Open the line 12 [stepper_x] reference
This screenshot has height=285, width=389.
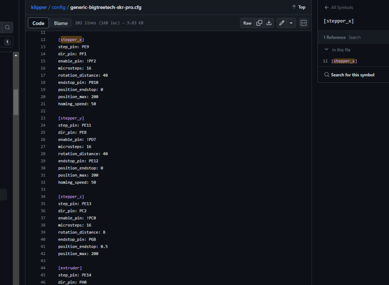coord(344,61)
